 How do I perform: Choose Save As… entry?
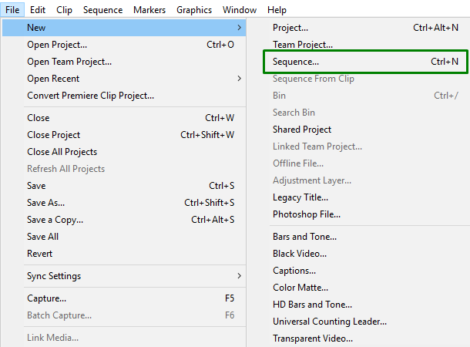pyautogui.click(x=124, y=203)
